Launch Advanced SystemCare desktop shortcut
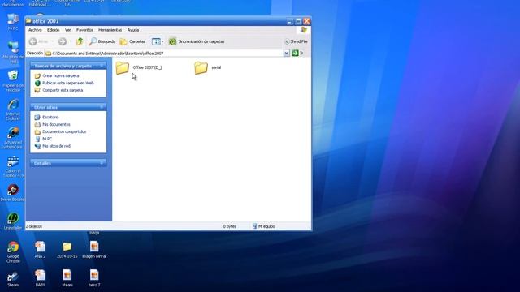The width and height of the screenshot is (520, 292). pyautogui.click(x=13, y=139)
